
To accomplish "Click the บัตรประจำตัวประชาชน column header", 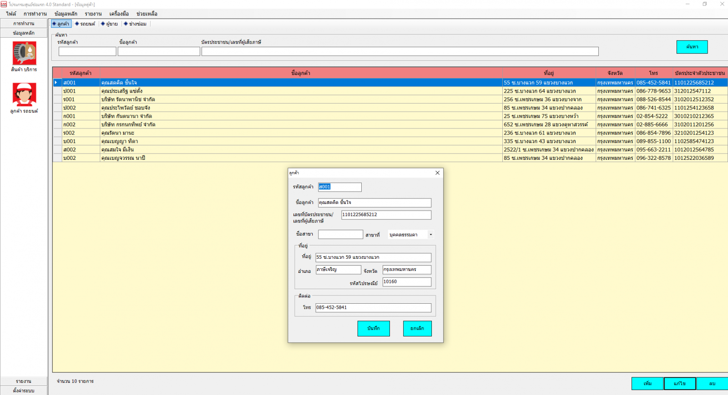I will pyautogui.click(x=700, y=73).
